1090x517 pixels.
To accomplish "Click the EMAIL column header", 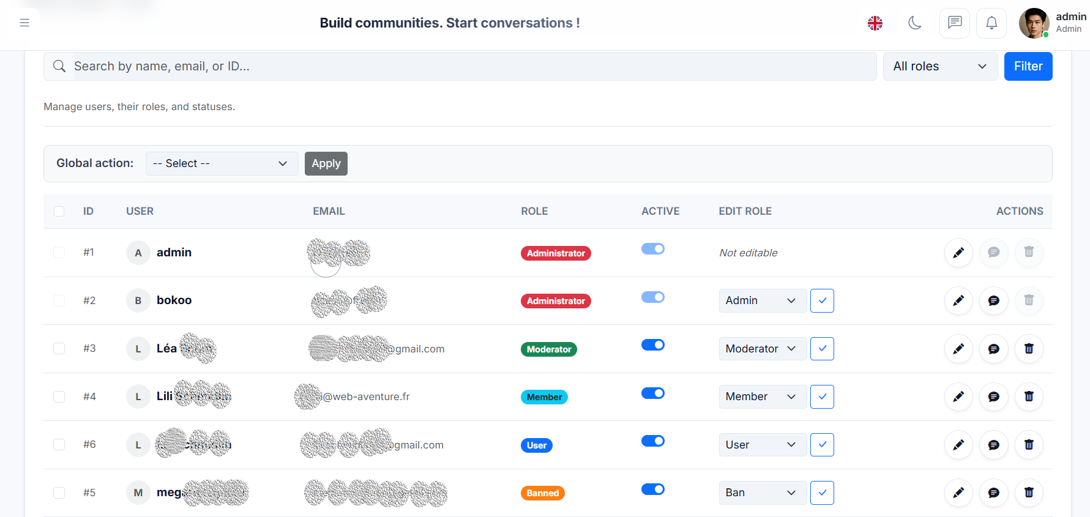I will (329, 211).
